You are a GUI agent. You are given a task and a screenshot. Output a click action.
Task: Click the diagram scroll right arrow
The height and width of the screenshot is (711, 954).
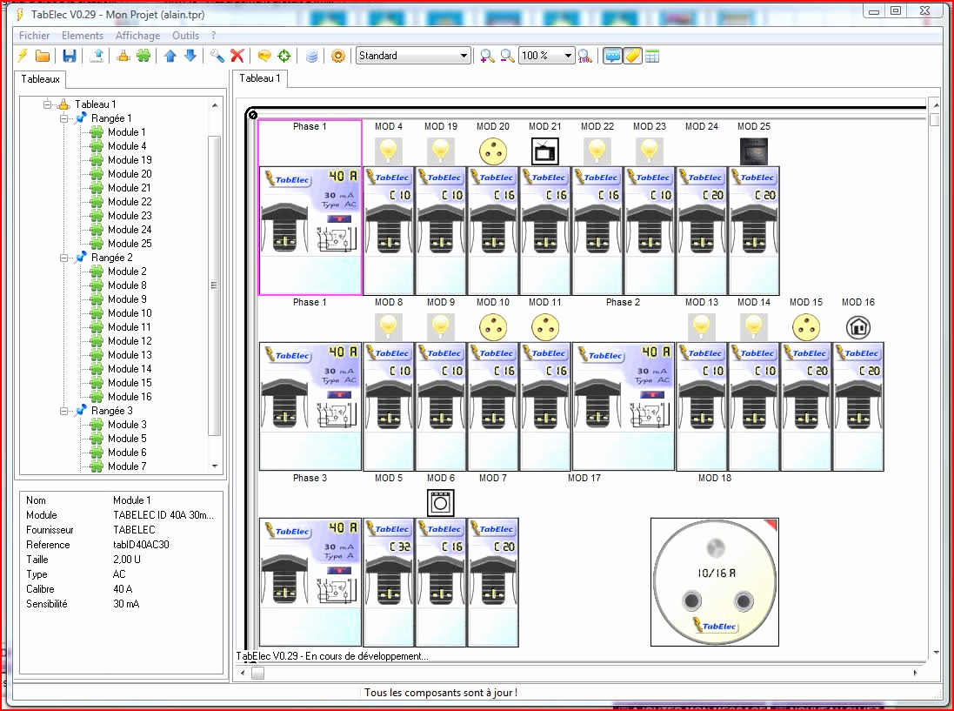[x=915, y=674]
